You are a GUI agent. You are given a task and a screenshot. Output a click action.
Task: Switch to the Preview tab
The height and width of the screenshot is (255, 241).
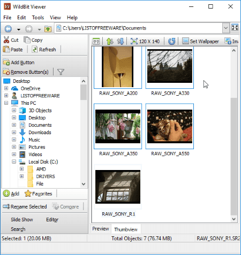tap(101, 229)
